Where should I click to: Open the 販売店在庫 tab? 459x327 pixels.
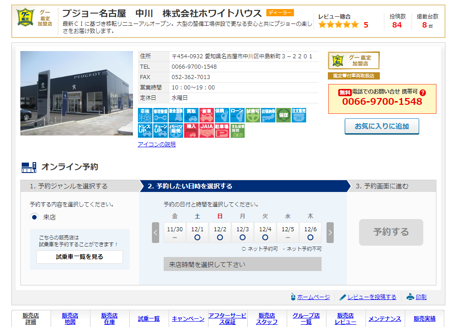[x=109, y=318]
